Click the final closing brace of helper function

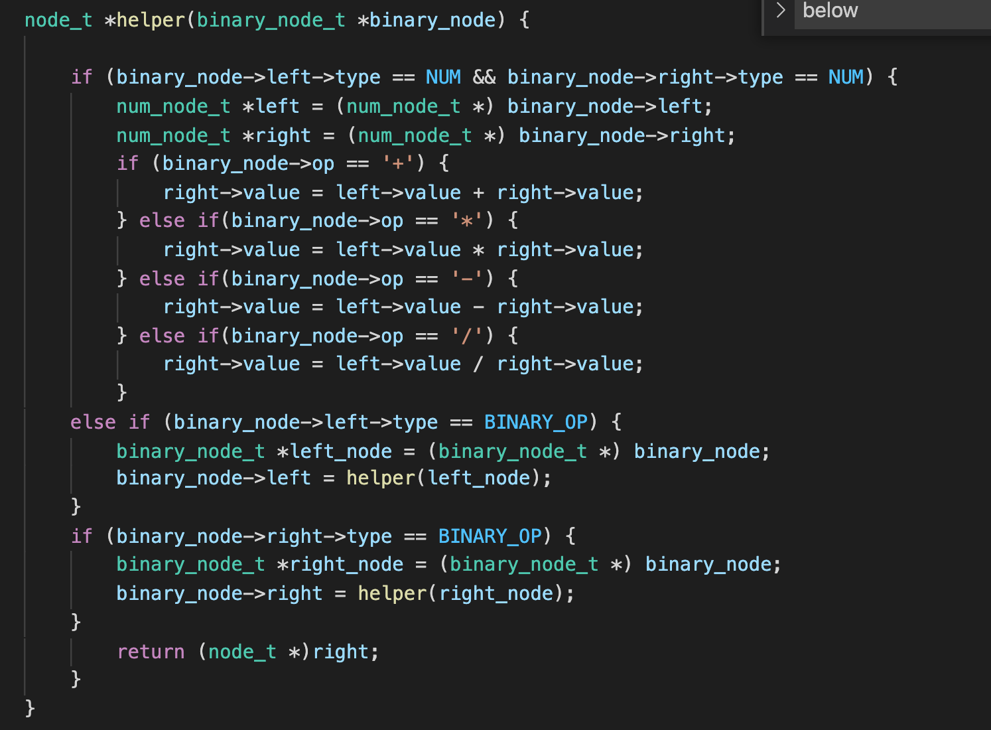[29, 707]
